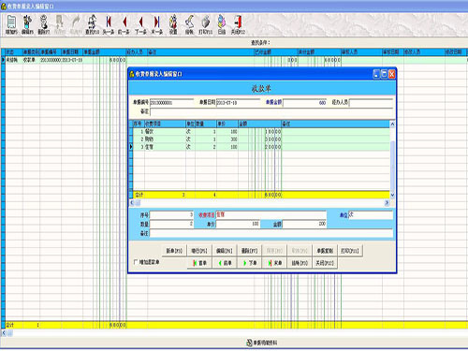Open the 设置 (Settings) toolbar icon
This screenshot has height=351, width=468.
(173, 24)
